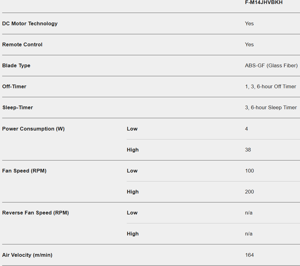The height and width of the screenshot is (266, 300).
Task: Select the Low sub-label under Reverse Fan Speed
Action: coord(132,213)
